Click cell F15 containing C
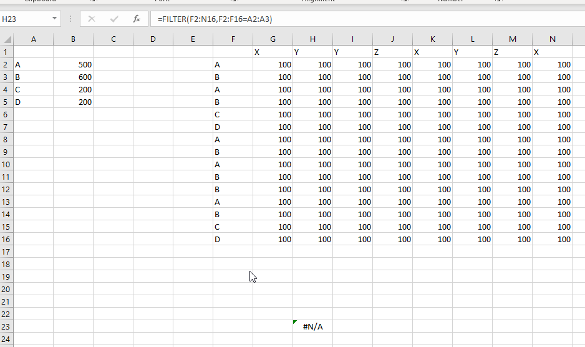Screen dimensions: 585x347 point(233,227)
